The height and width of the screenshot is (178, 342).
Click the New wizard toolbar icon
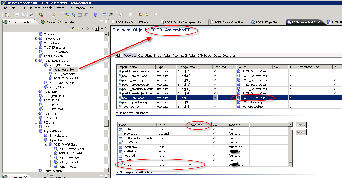click(x=7, y=15)
